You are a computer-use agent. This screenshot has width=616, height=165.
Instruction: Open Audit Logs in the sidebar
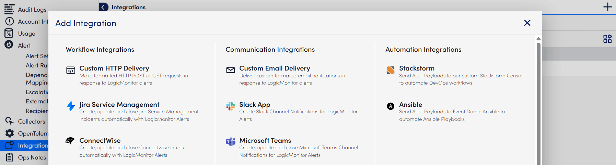[x=32, y=10]
